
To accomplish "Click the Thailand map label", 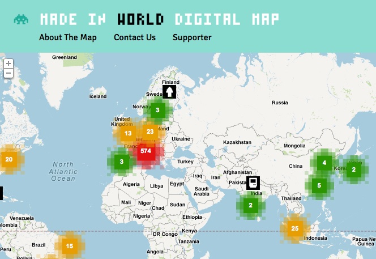I will click(x=291, y=198).
